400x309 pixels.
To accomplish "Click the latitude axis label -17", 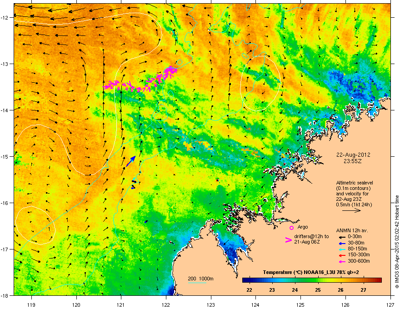I will pyautogui.click(x=5, y=249).
